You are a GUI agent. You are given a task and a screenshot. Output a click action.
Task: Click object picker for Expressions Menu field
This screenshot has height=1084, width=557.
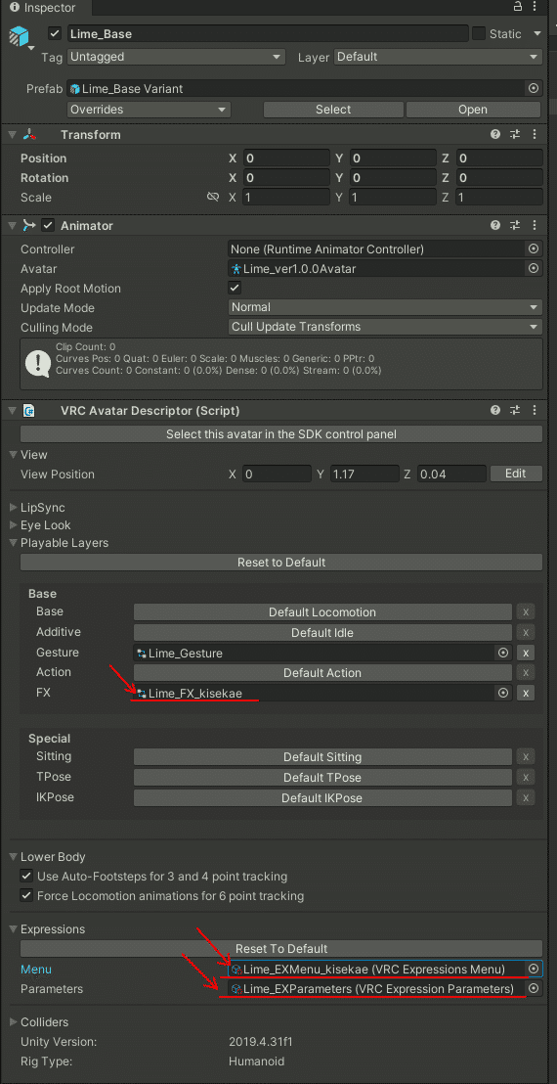[533, 970]
